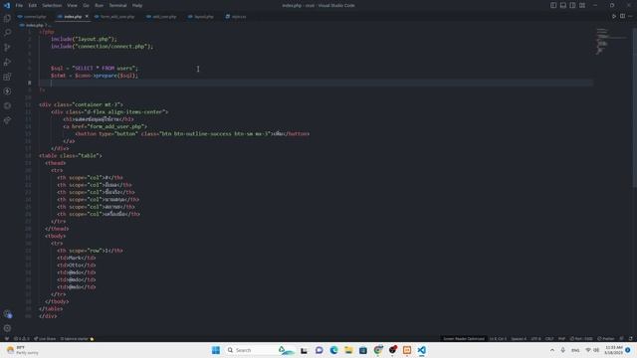637x358 pixels.
Task: Open the Manage gear at sidebar bottom
Action: (x=7, y=328)
